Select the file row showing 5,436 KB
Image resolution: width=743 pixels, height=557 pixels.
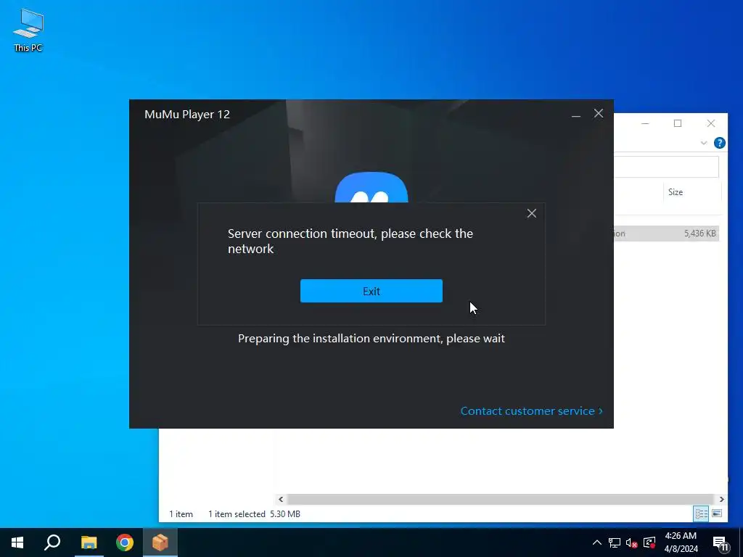click(x=667, y=234)
